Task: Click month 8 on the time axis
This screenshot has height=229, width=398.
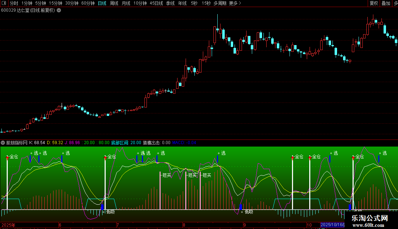Action: click(x=184, y=224)
